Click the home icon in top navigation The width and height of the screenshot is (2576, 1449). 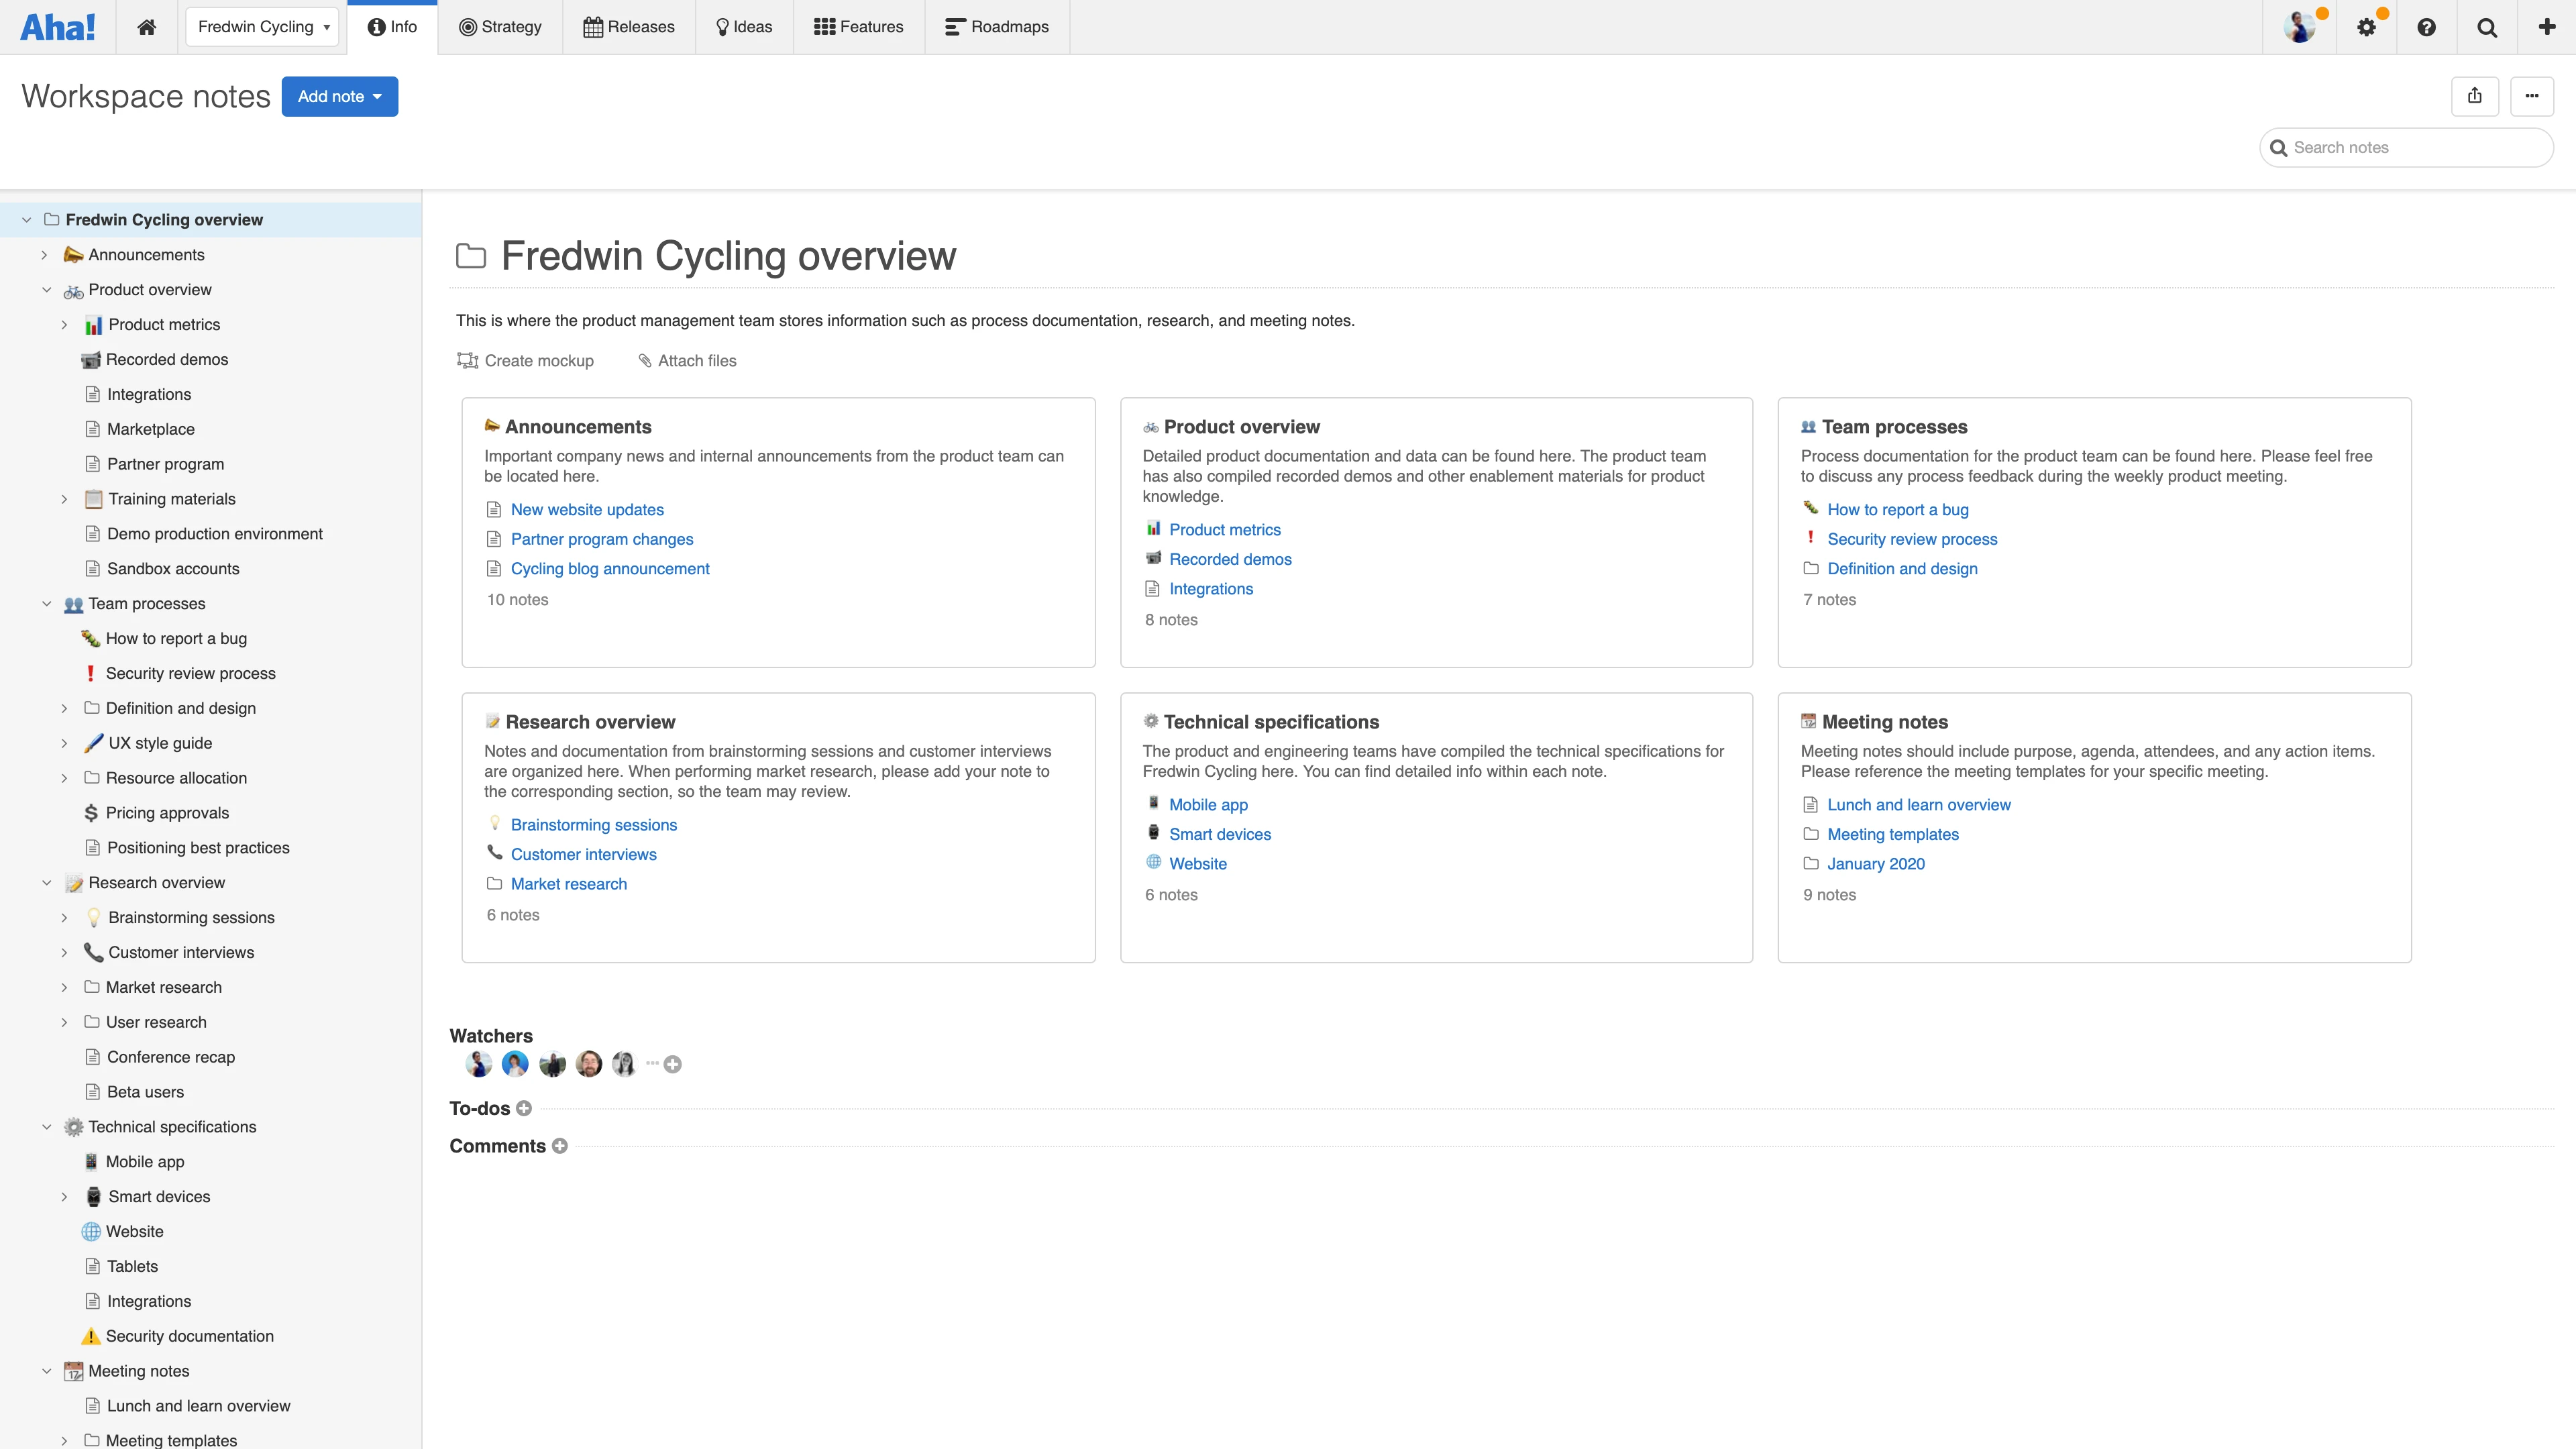(146, 27)
